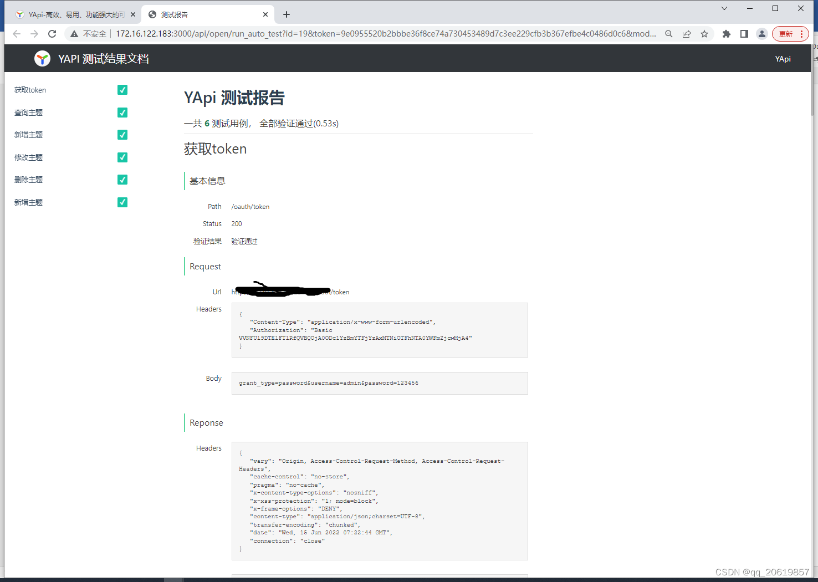Viewport: 818px width, 582px height.
Task: Click the browser forward arrow
Action: click(x=34, y=34)
